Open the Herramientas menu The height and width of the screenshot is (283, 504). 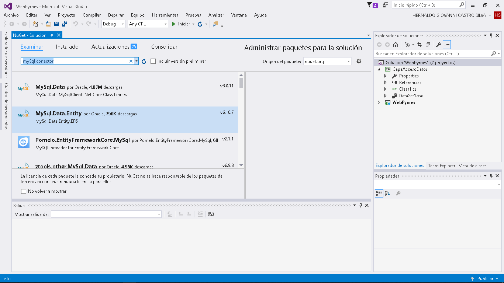point(165,15)
